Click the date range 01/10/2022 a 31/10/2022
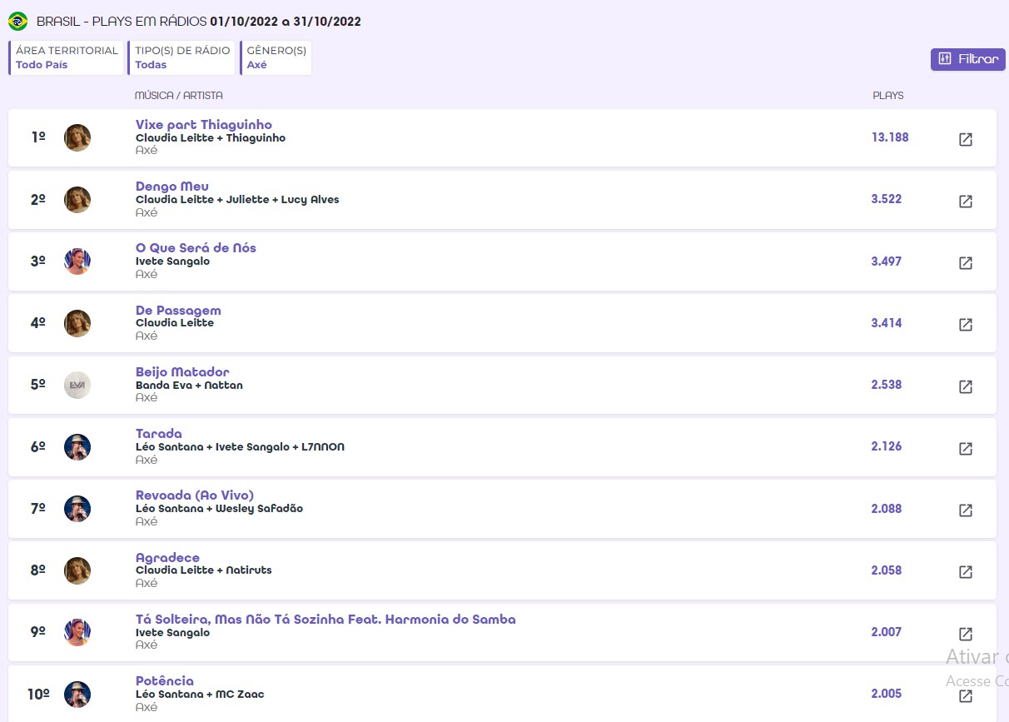Viewport: 1009px width, 722px height. tap(286, 22)
